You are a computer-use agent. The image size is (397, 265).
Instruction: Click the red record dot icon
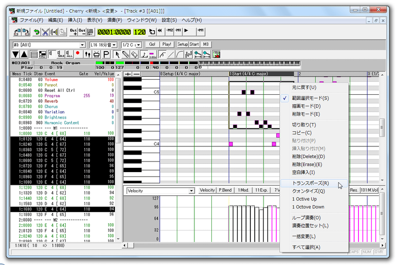[78, 54]
